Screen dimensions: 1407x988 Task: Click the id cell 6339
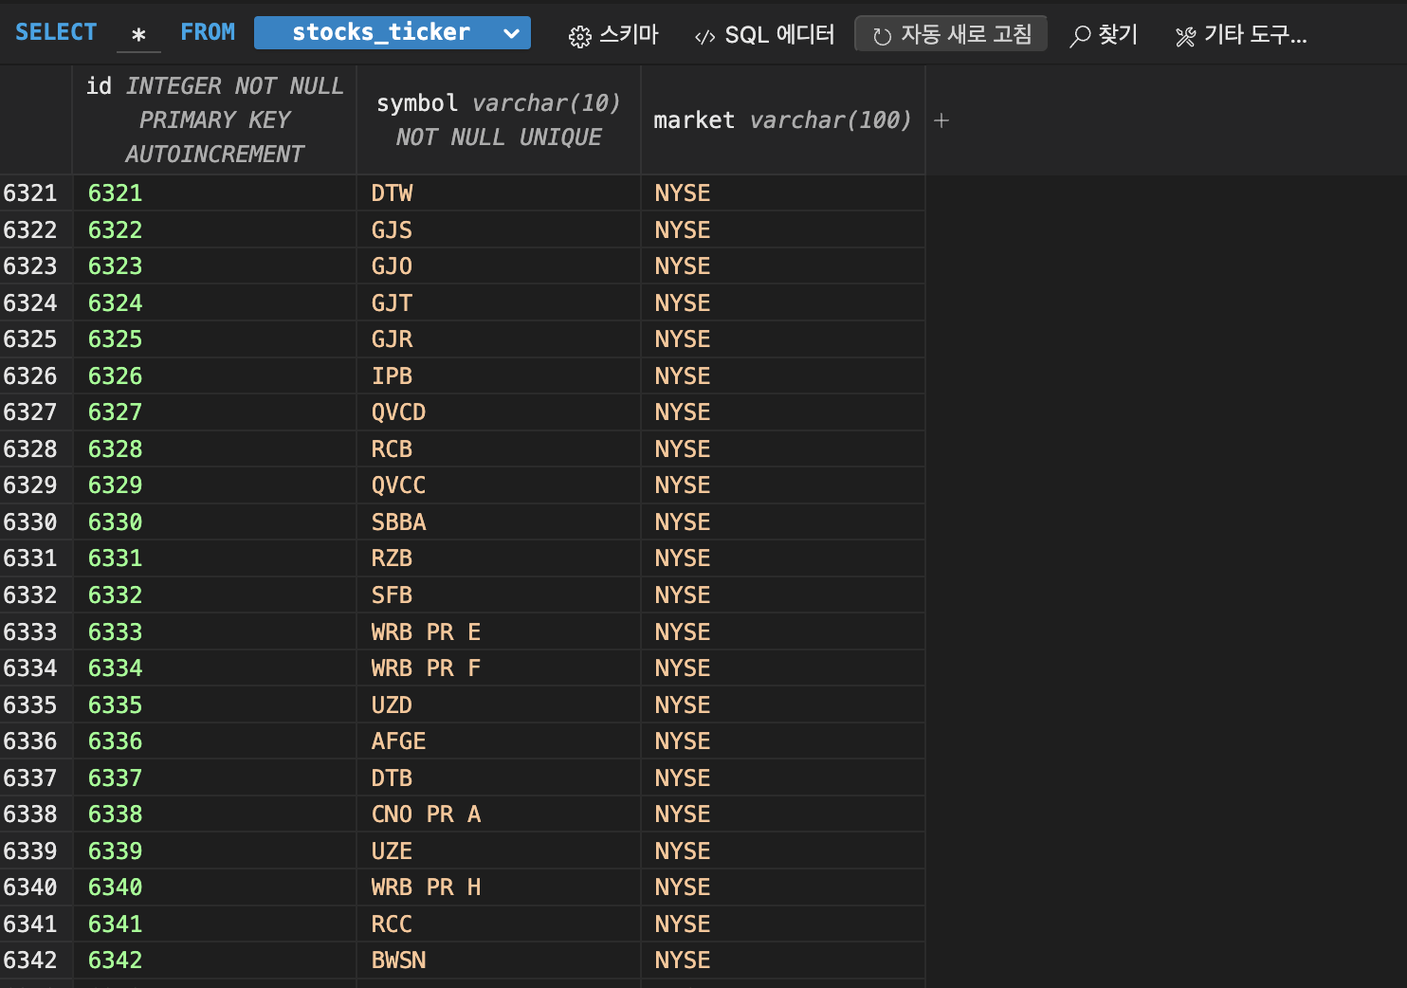point(214,851)
